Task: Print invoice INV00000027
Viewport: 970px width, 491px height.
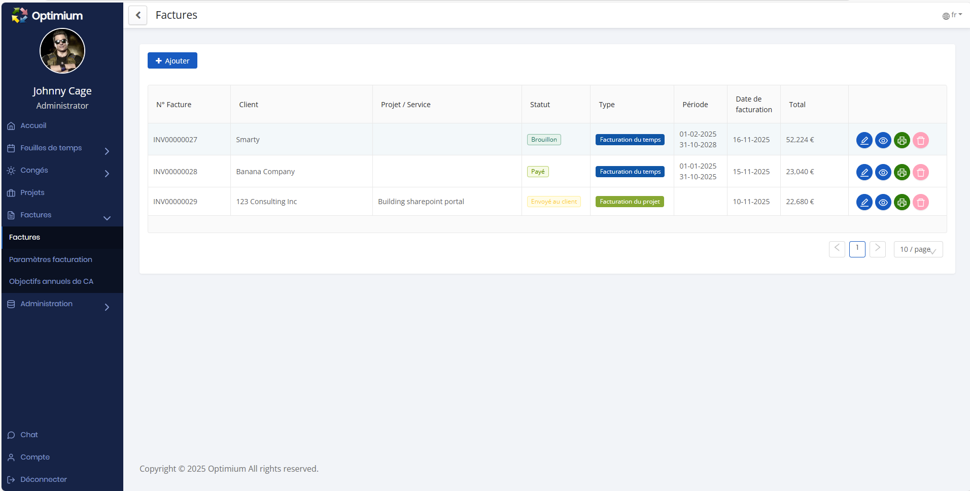Action: (x=902, y=140)
